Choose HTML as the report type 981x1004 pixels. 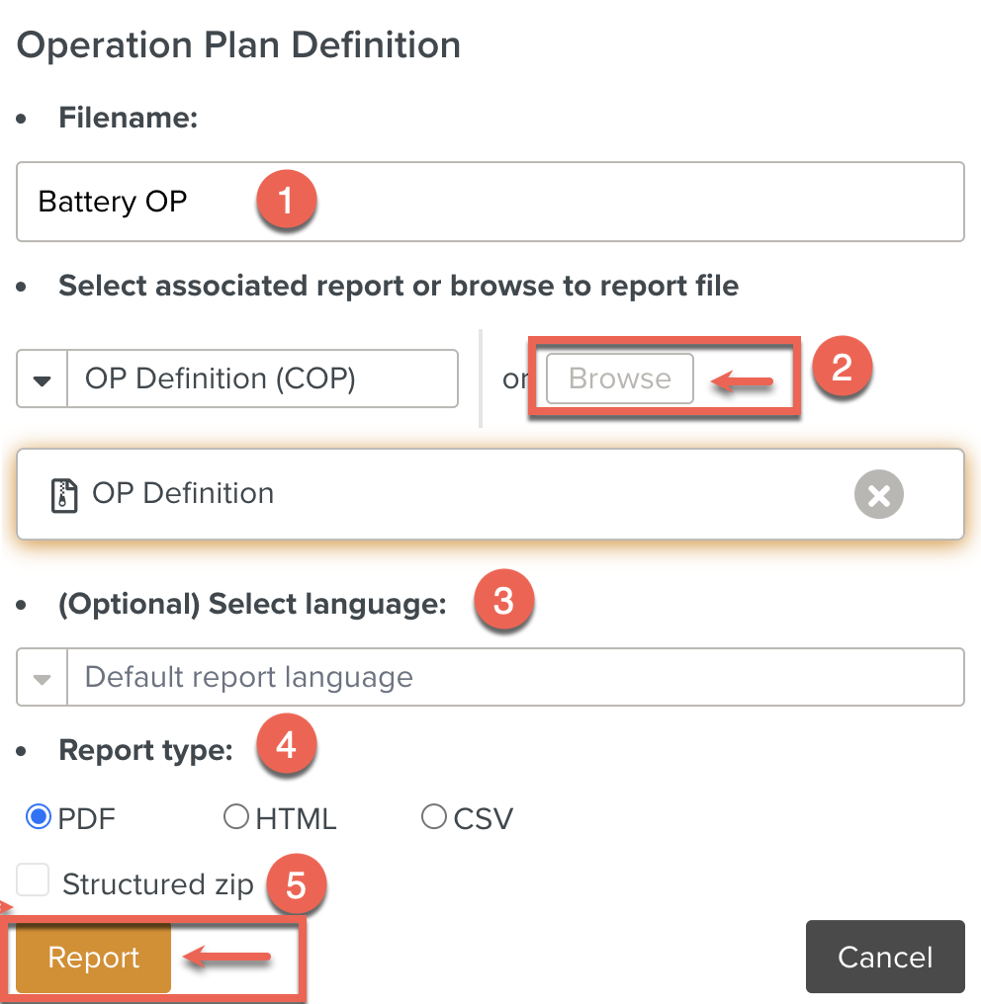click(x=235, y=817)
